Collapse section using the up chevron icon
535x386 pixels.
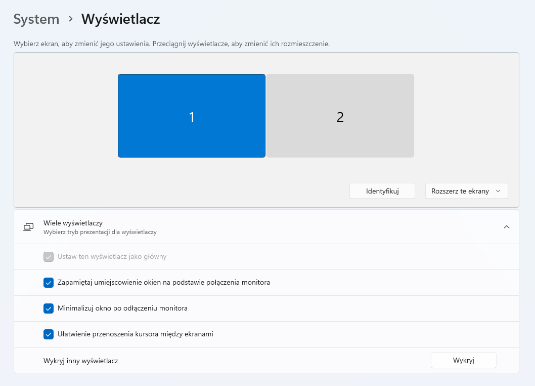[x=507, y=227]
